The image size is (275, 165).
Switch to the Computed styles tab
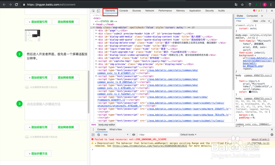click(252, 16)
